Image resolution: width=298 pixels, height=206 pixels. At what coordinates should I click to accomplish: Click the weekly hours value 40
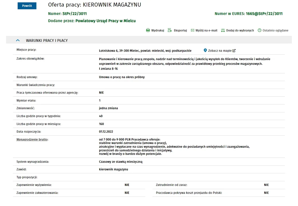[101, 116]
